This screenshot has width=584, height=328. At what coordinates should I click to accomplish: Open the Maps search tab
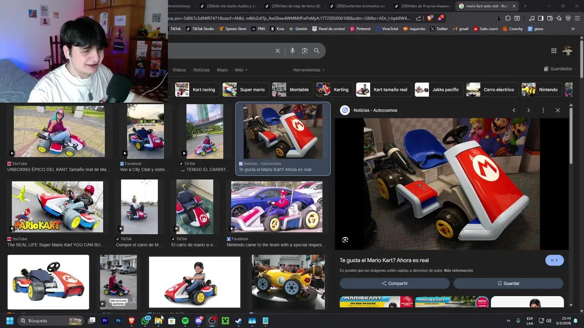point(222,70)
